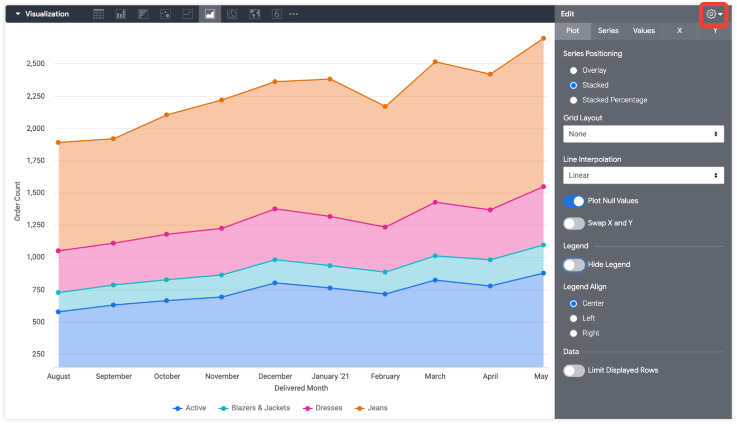
Task: Click the Jeans legend entry
Action: pyautogui.click(x=372, y=408)
